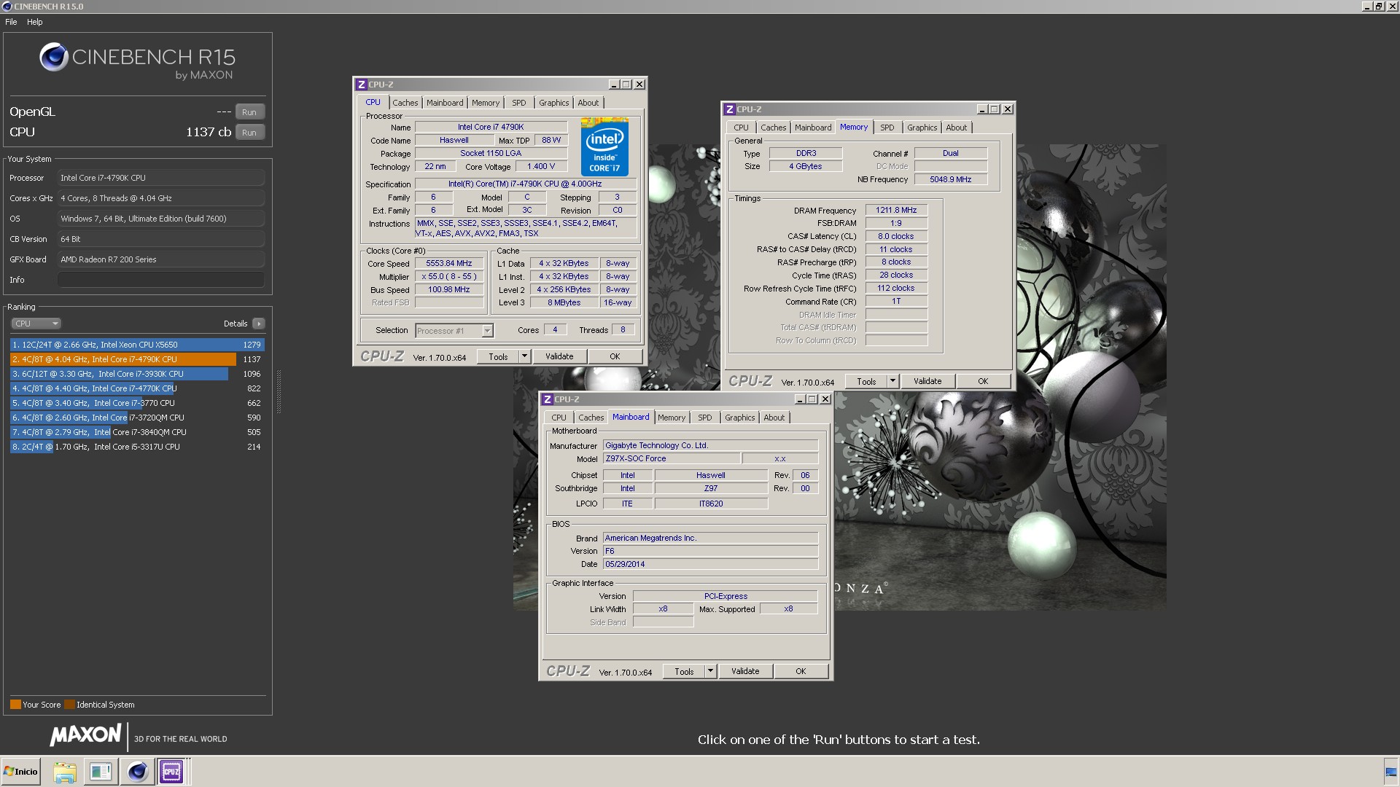Open the Processor #1 selection dropdown
This screenshot has width=1400, height=787.
[454, 331]
